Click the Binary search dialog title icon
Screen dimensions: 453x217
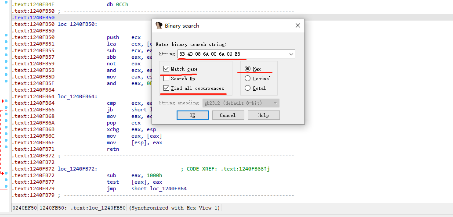(159, 26)
